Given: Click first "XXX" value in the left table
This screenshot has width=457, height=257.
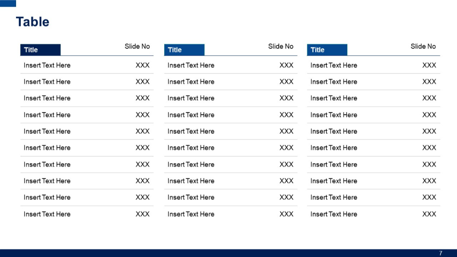Looking at the screenshot, I should pyautogui.click(x=143, y=65).
